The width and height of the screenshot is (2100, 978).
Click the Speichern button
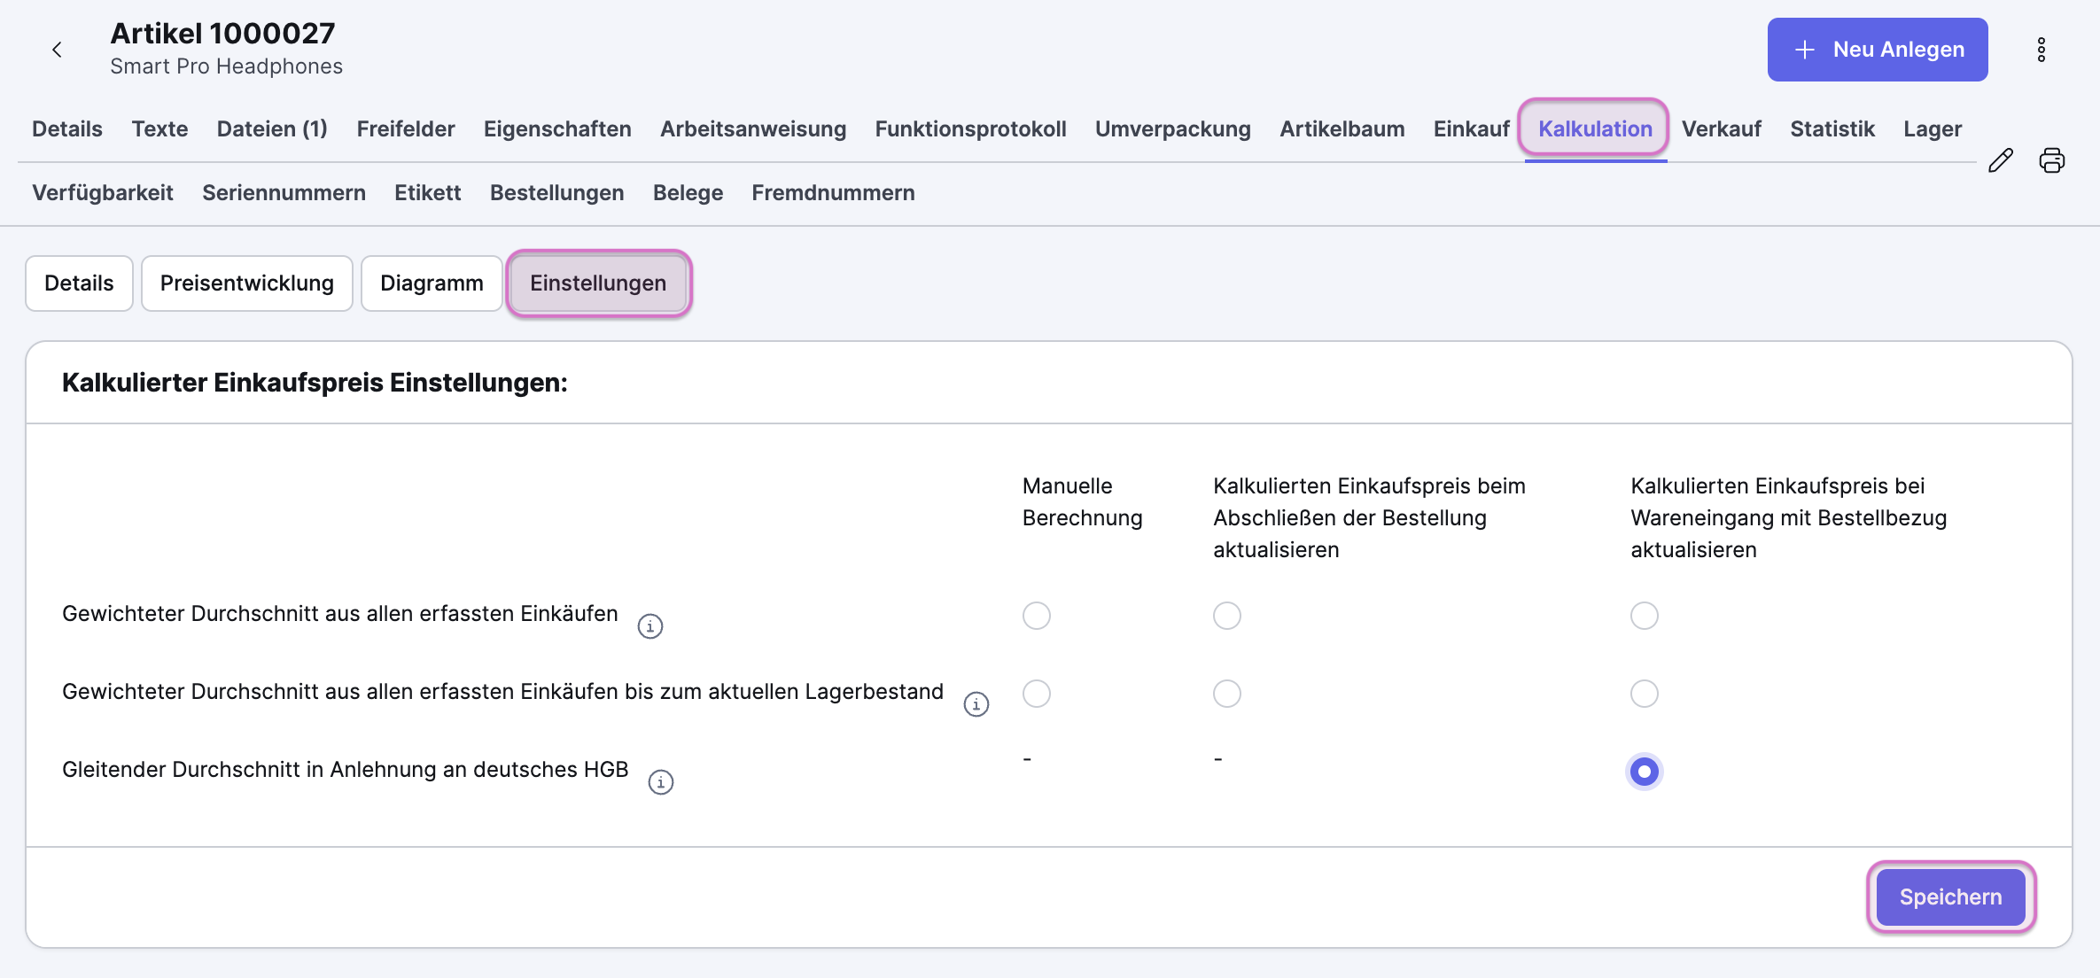[x=1950, y=896]
